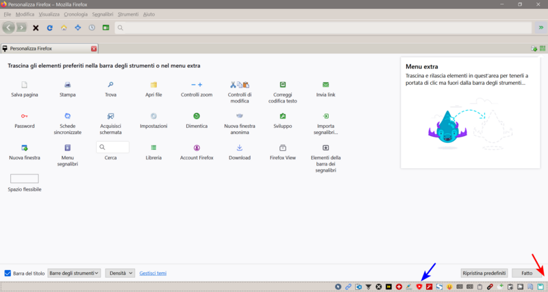This screenshot has height=292, width=548.
Task: Click the red pickaxe icon in bottom bar
Action: tap(429, 287)
